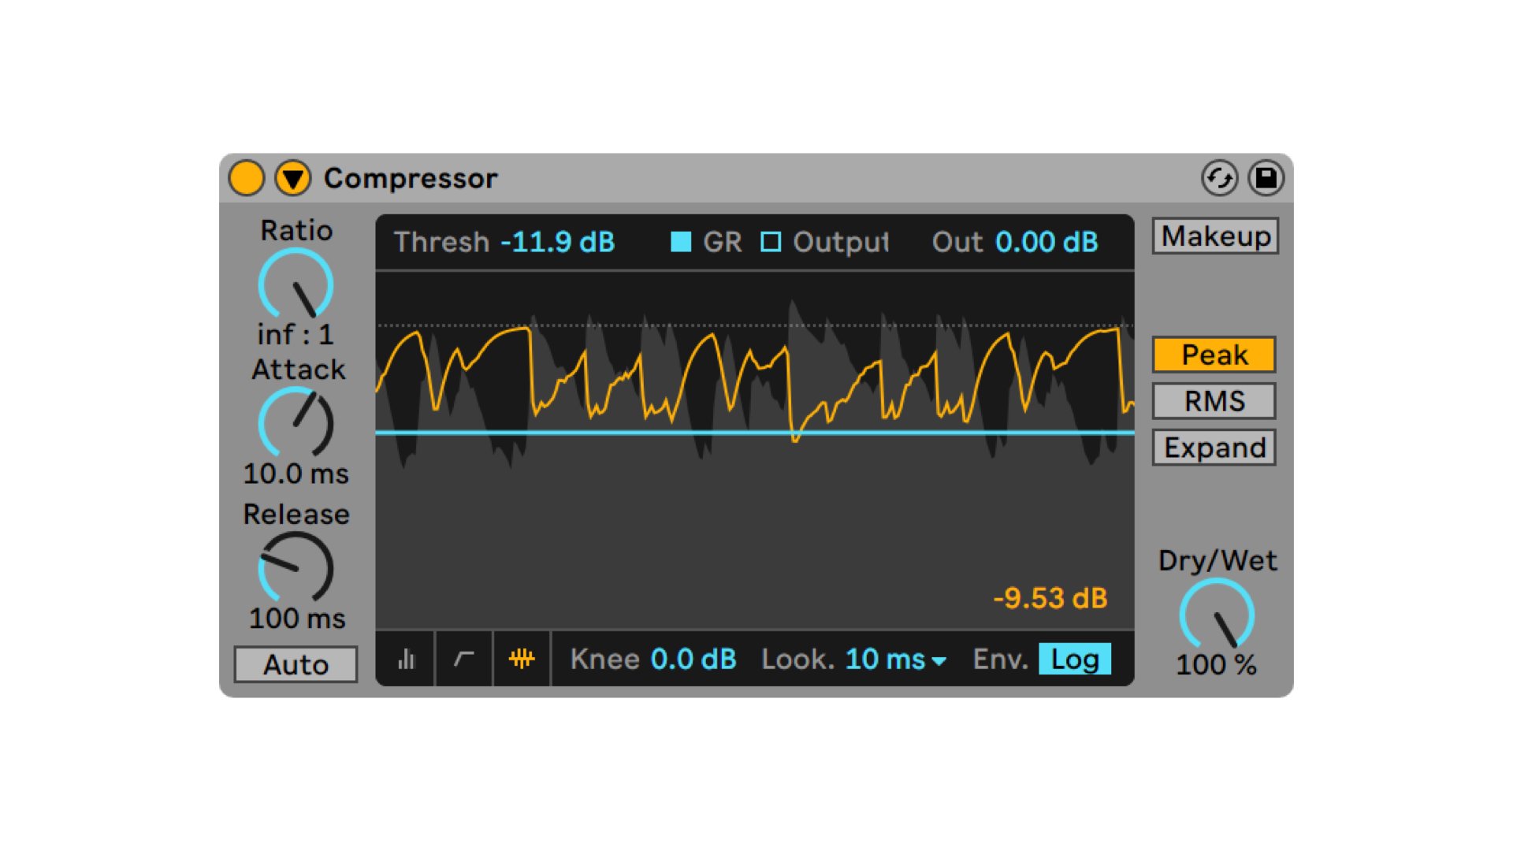
Task: Click the 100 ms release value
Action: [297, 618]
